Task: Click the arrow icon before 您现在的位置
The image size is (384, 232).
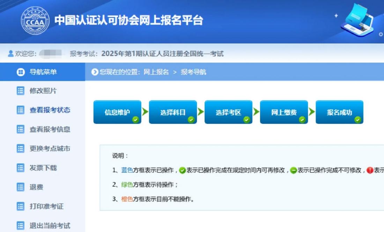Action: click(x=95, y=72)
